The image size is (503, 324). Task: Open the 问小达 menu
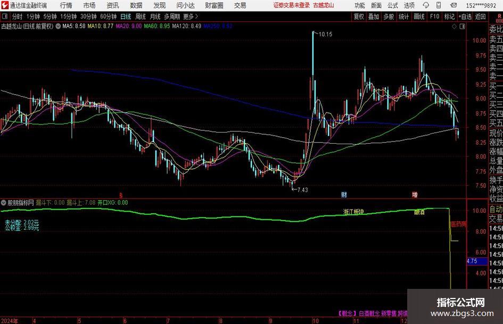tap(185, 5)
